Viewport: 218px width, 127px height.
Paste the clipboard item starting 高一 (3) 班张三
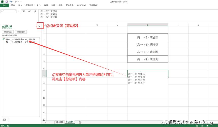[21, 41]
